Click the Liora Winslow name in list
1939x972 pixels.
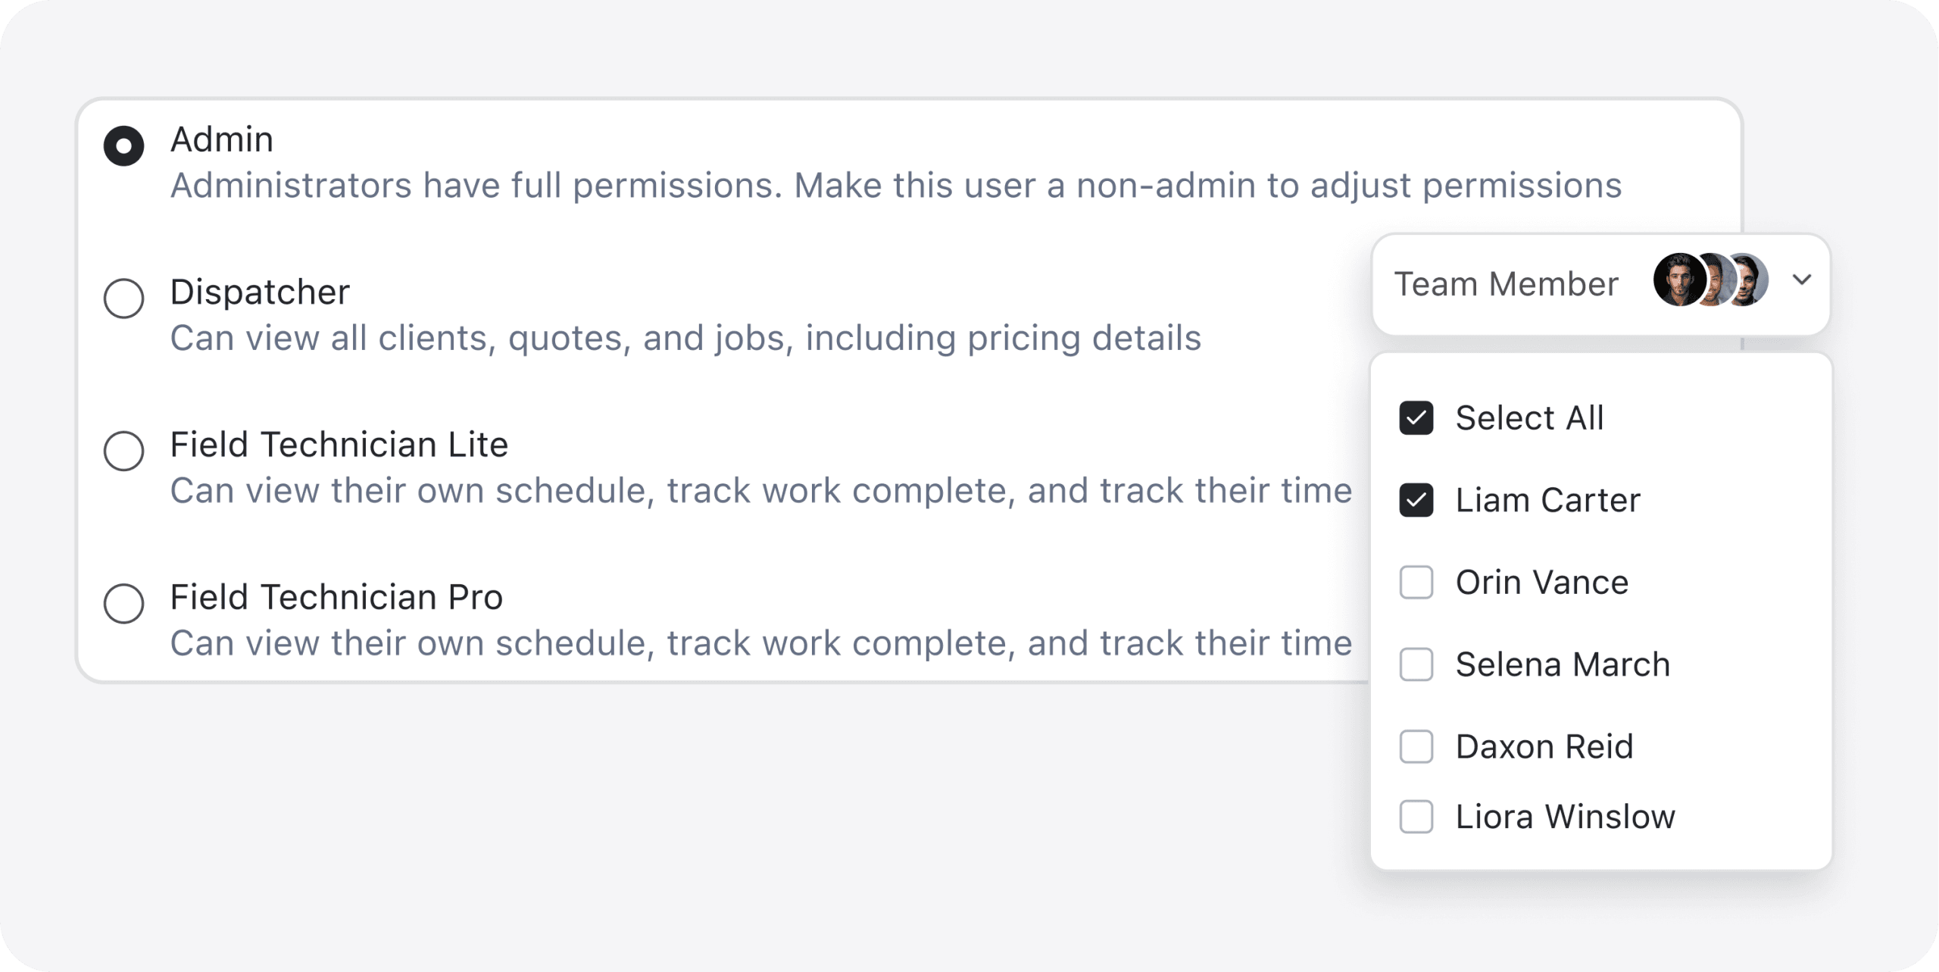[x=1566, y=817]
